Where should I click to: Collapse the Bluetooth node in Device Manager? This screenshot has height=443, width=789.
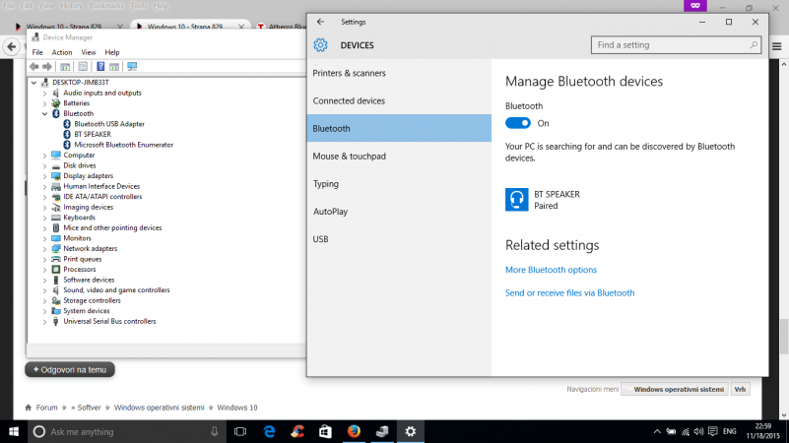(44, 113)
